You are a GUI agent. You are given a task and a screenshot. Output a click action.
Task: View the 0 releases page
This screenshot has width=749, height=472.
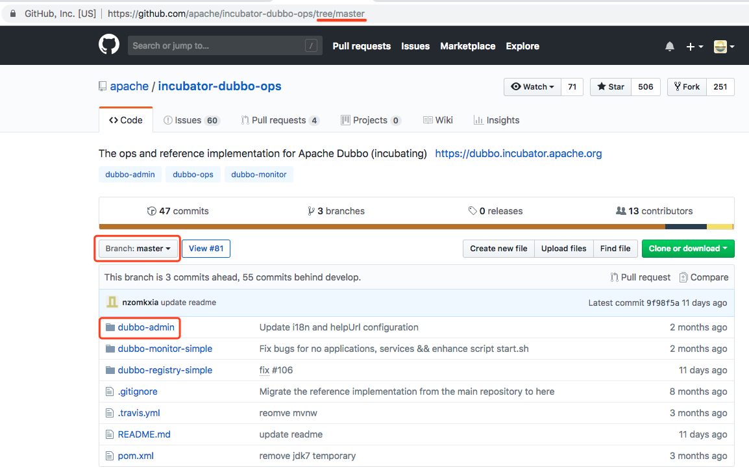495,211
